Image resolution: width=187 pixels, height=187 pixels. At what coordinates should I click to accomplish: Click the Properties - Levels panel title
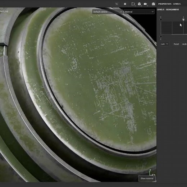click(x=169, y=4)
